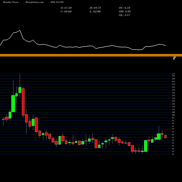Click the 164 price axis label

tap(173, 82)
